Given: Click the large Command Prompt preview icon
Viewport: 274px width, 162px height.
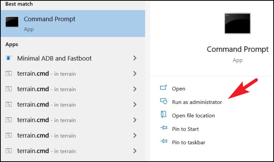Looking at the screenshot, I should click(x=237, y=23).
